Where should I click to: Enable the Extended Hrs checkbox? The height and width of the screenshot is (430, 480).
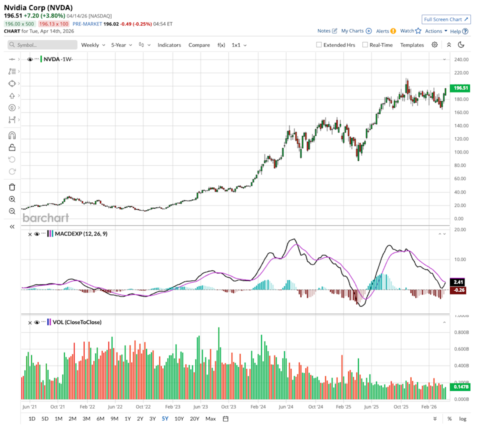(x=319, y=45)
